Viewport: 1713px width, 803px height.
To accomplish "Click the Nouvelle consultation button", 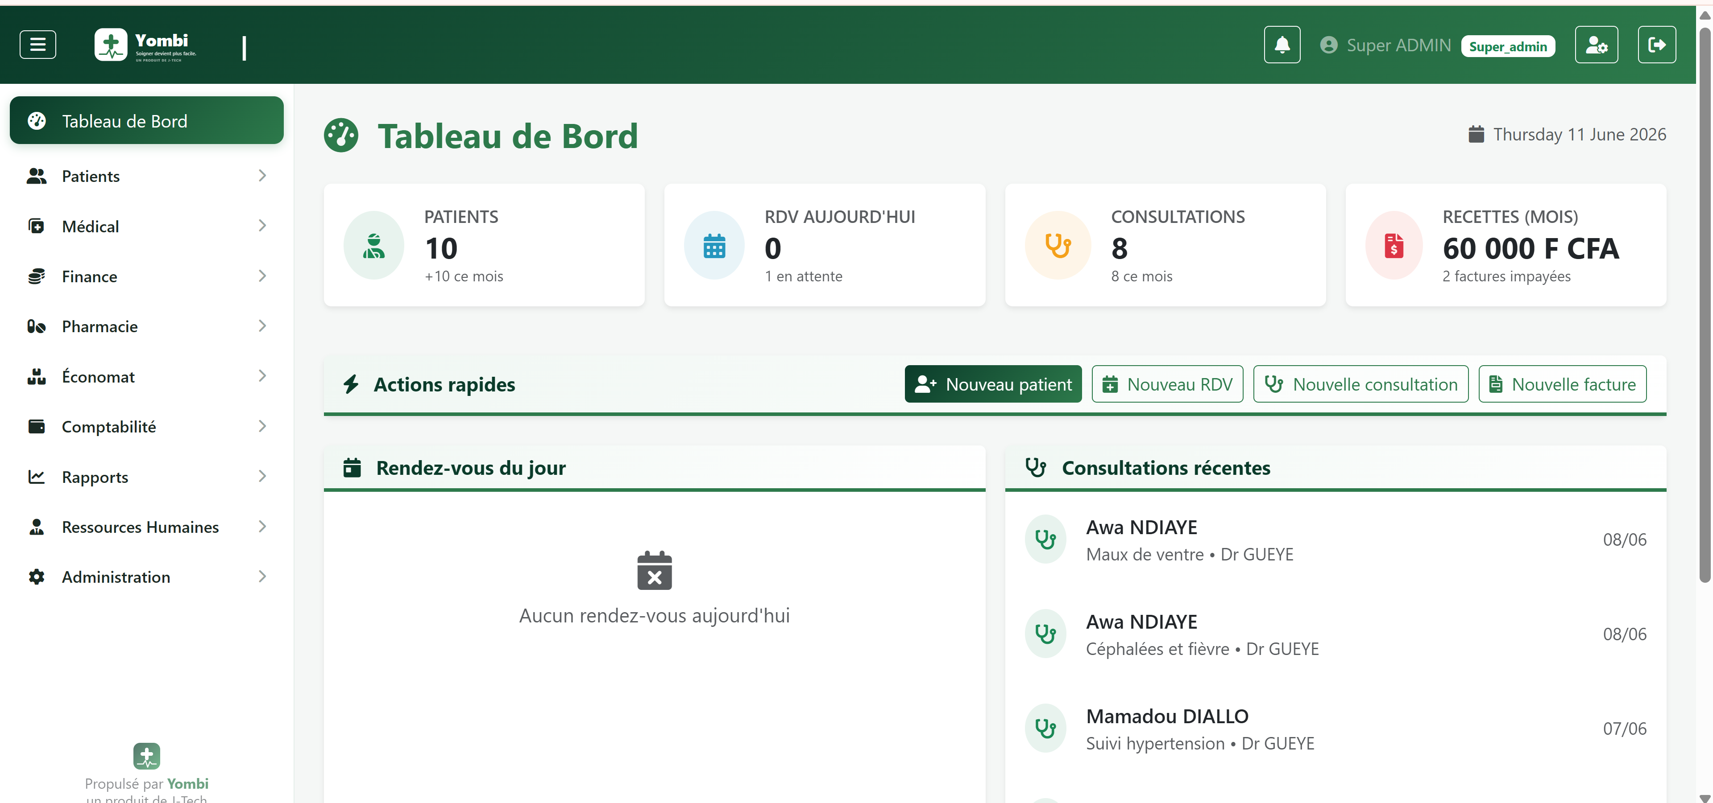I will (x=1360, y=383).
